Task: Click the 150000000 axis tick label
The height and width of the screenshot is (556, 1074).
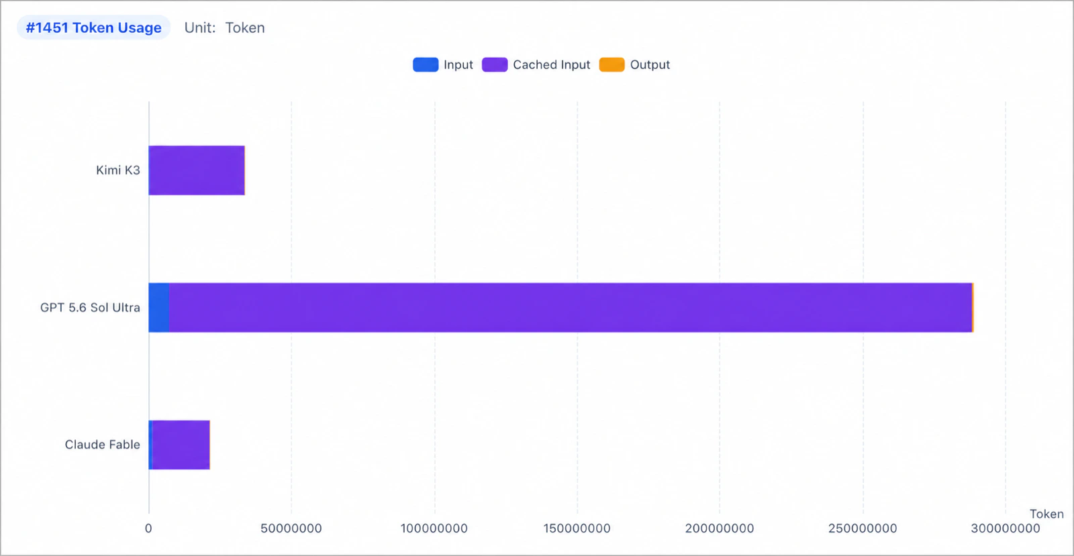Action: (x=577, y=529)
